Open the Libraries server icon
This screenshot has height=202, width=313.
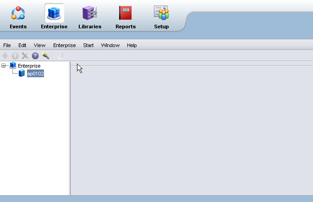pyautogui.click(x=90, y=13)
